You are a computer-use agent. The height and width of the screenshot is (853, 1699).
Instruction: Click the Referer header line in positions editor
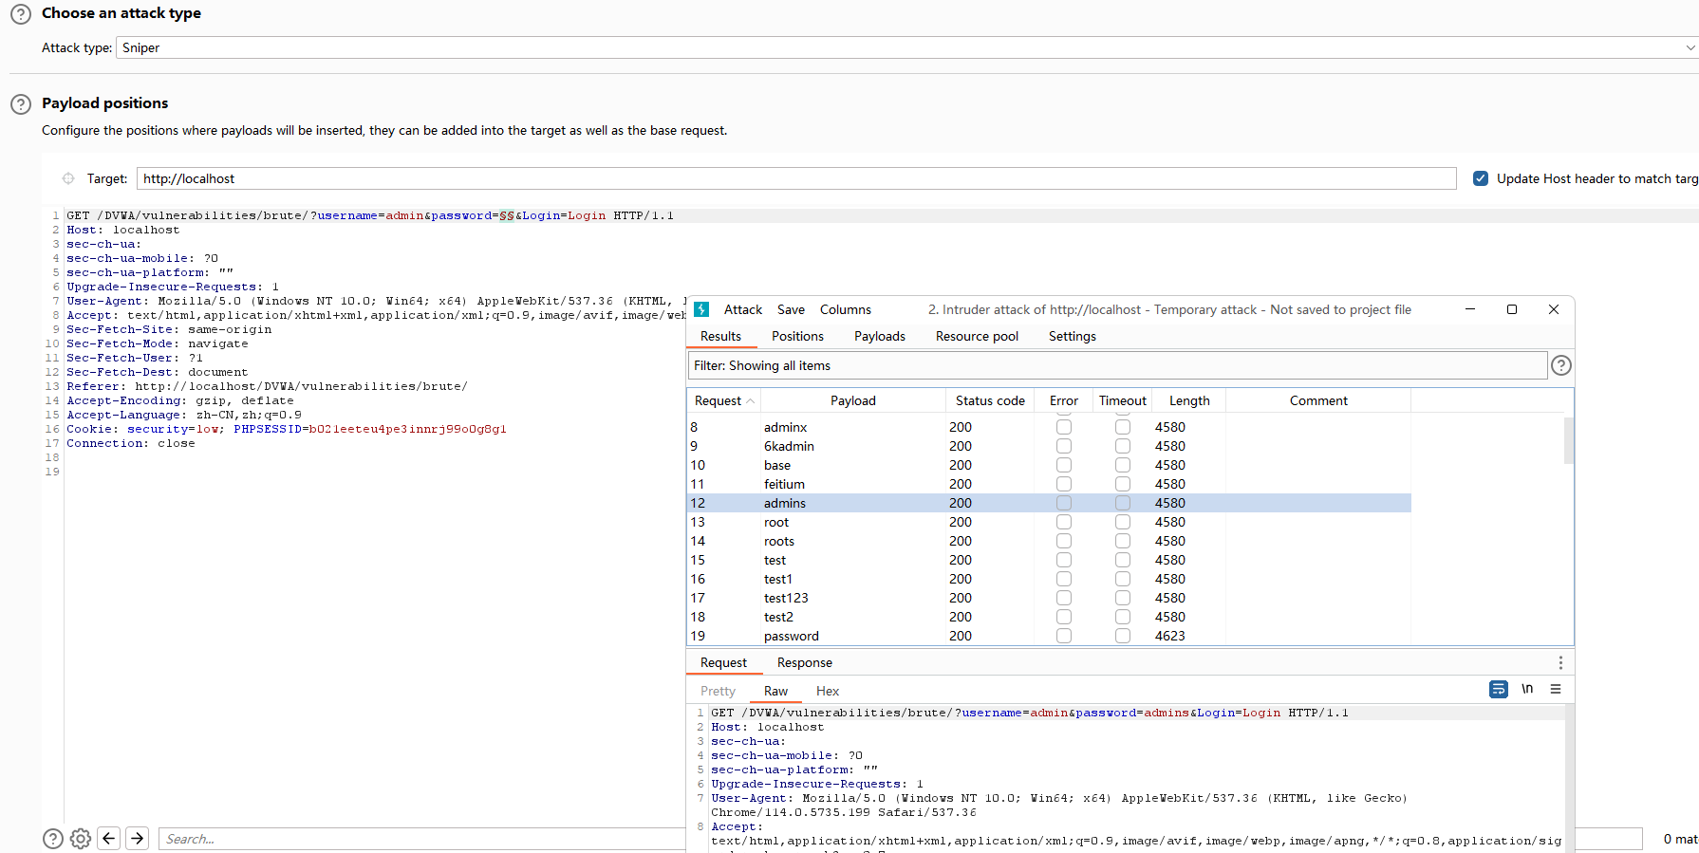tap(267, 386)
